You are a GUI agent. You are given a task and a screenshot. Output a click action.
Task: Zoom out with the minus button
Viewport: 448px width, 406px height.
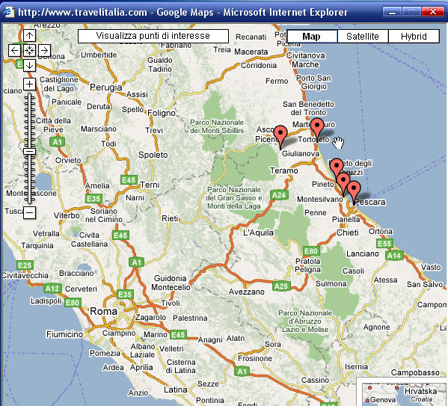[29, 213]
